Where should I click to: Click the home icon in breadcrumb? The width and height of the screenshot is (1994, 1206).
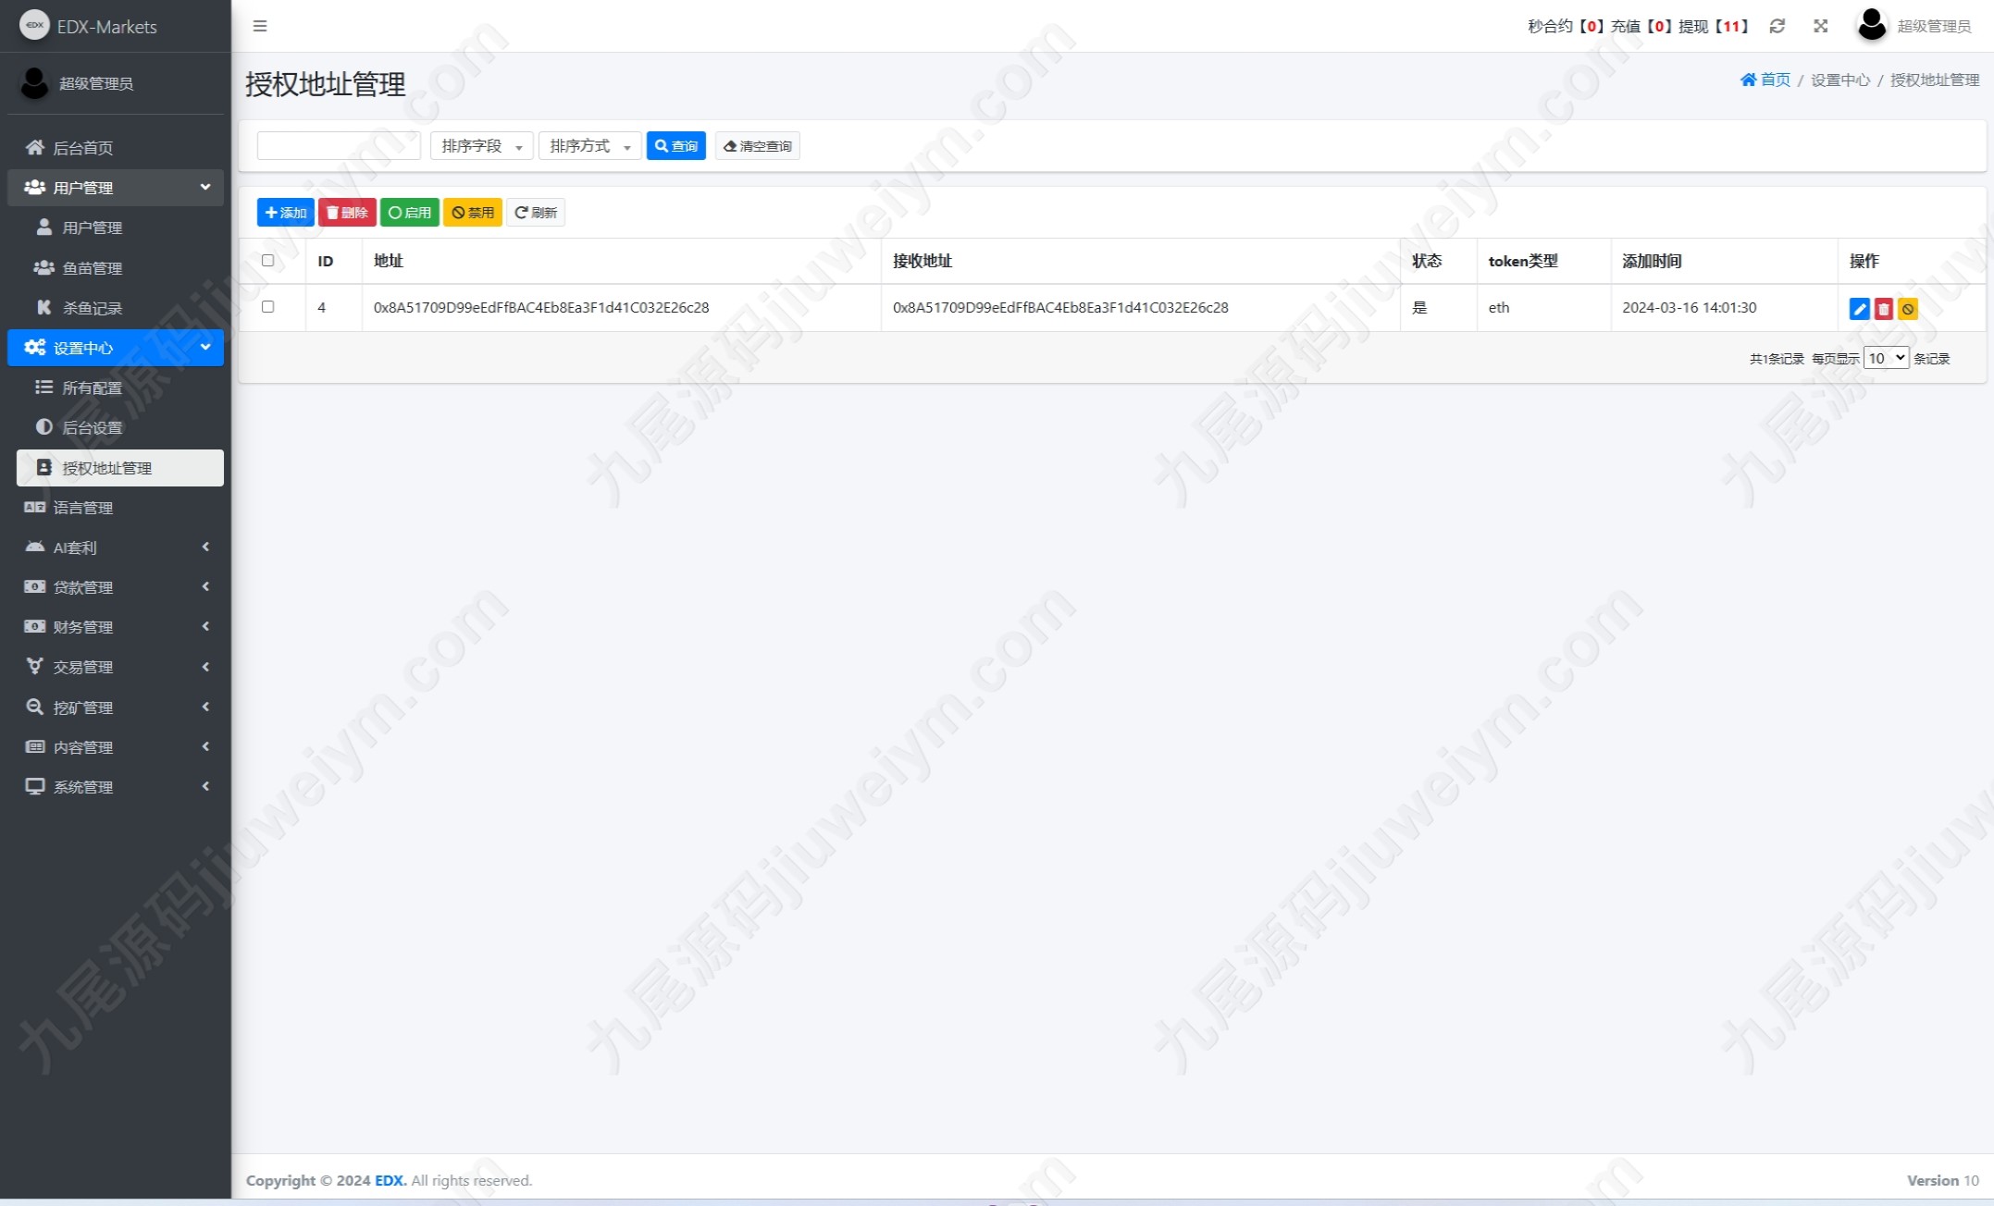tap(1748, 80)
